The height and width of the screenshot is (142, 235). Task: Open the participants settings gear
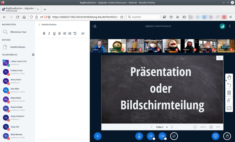(x=33, y=55)
